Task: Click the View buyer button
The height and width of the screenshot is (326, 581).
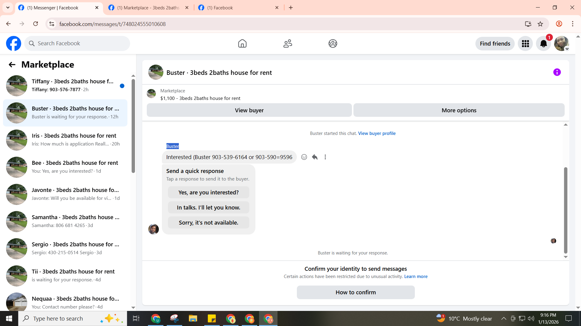Action: pyautogui.click(x=249, y=110)
